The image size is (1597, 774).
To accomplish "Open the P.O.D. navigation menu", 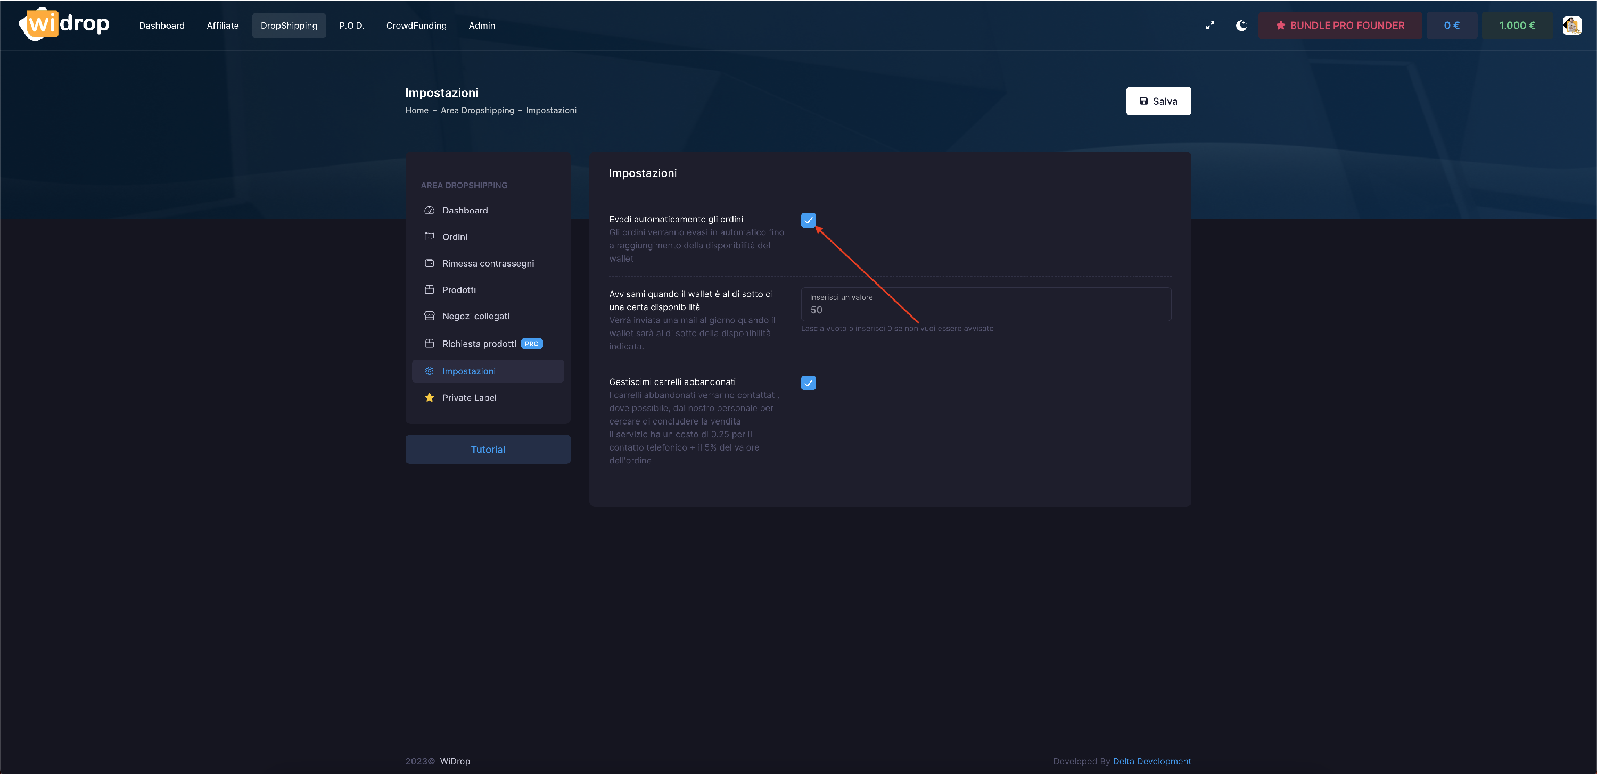I will pos(351,26).
